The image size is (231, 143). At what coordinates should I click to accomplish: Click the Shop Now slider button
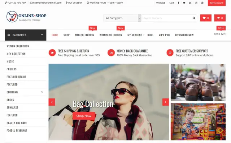tap(84, 116)
